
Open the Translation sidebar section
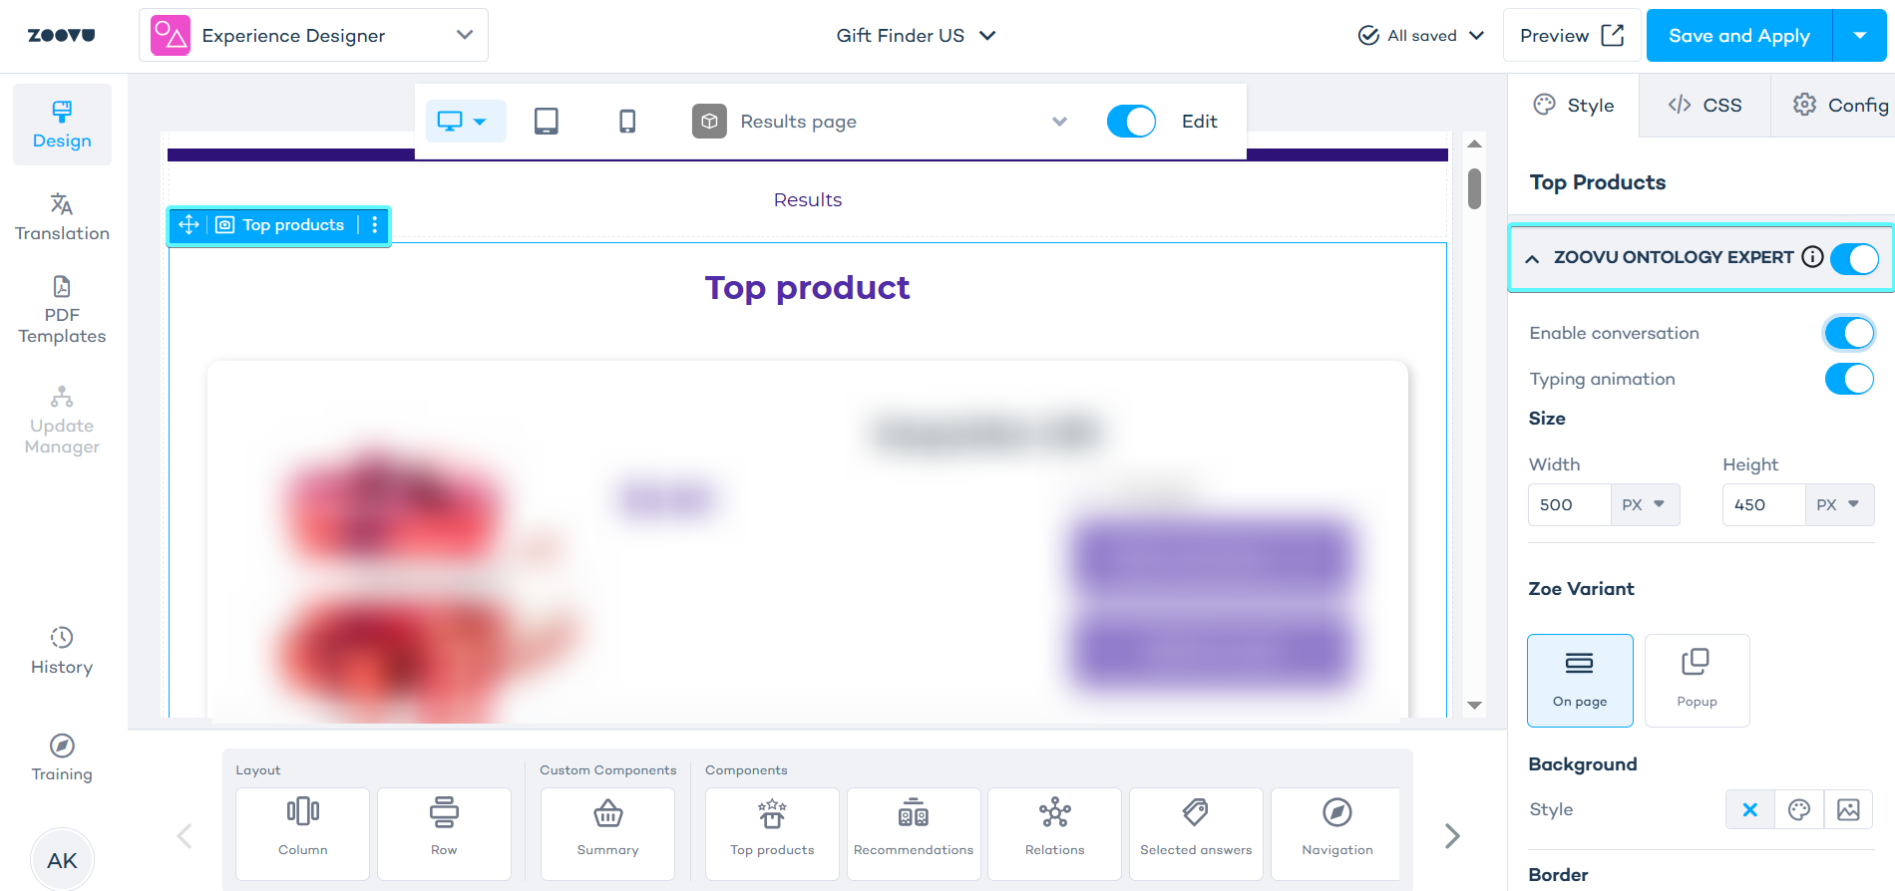pyautogui.click(x=62, y=217)
